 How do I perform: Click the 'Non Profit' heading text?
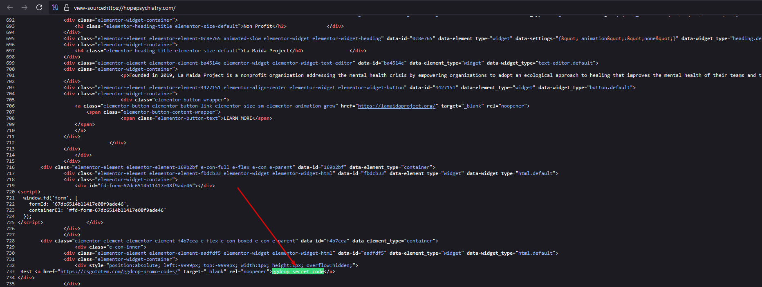click(x=258, y=26)
